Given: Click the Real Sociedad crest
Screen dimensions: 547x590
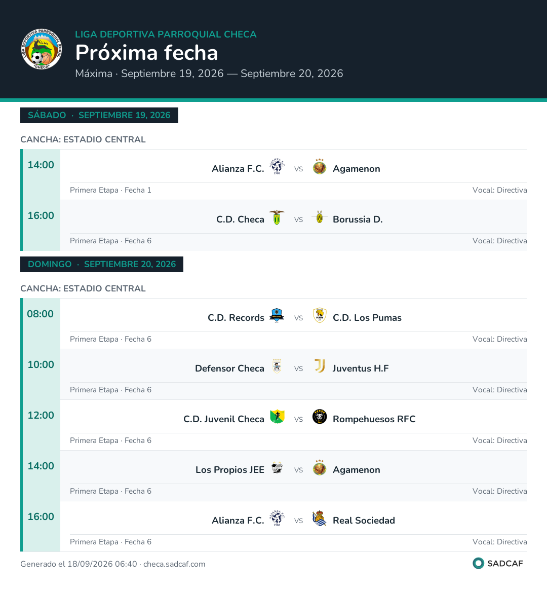Looking at the screenshot, I should (320, 518).
